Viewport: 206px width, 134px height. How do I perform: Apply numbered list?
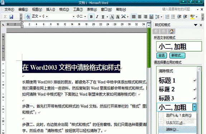pyautogui.click(x=167, y=17)
